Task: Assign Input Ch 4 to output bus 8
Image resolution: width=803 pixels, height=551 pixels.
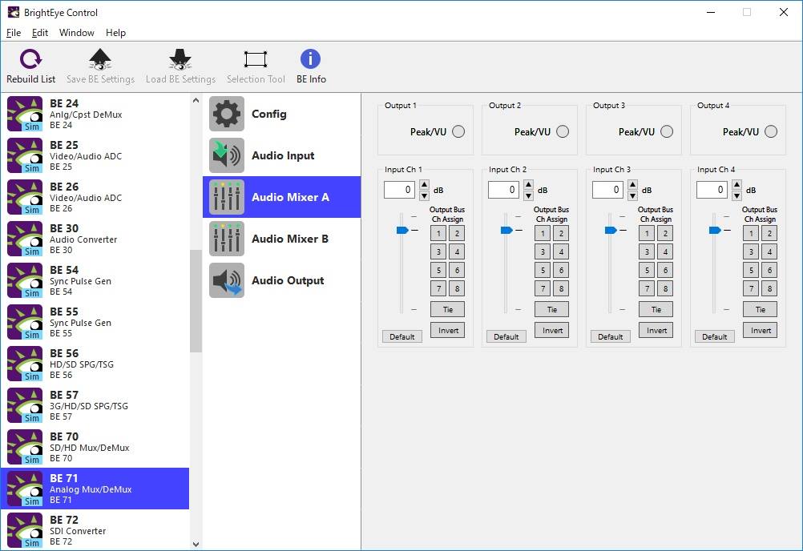Action: click(769, 288)
